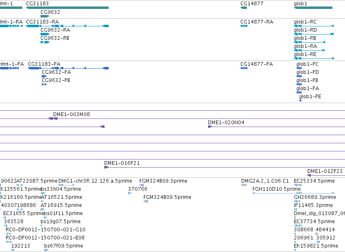Viewport: 345px width, 252px height.
Task: Select transcript CG9632-RA
Action: [x=45, y=34]
